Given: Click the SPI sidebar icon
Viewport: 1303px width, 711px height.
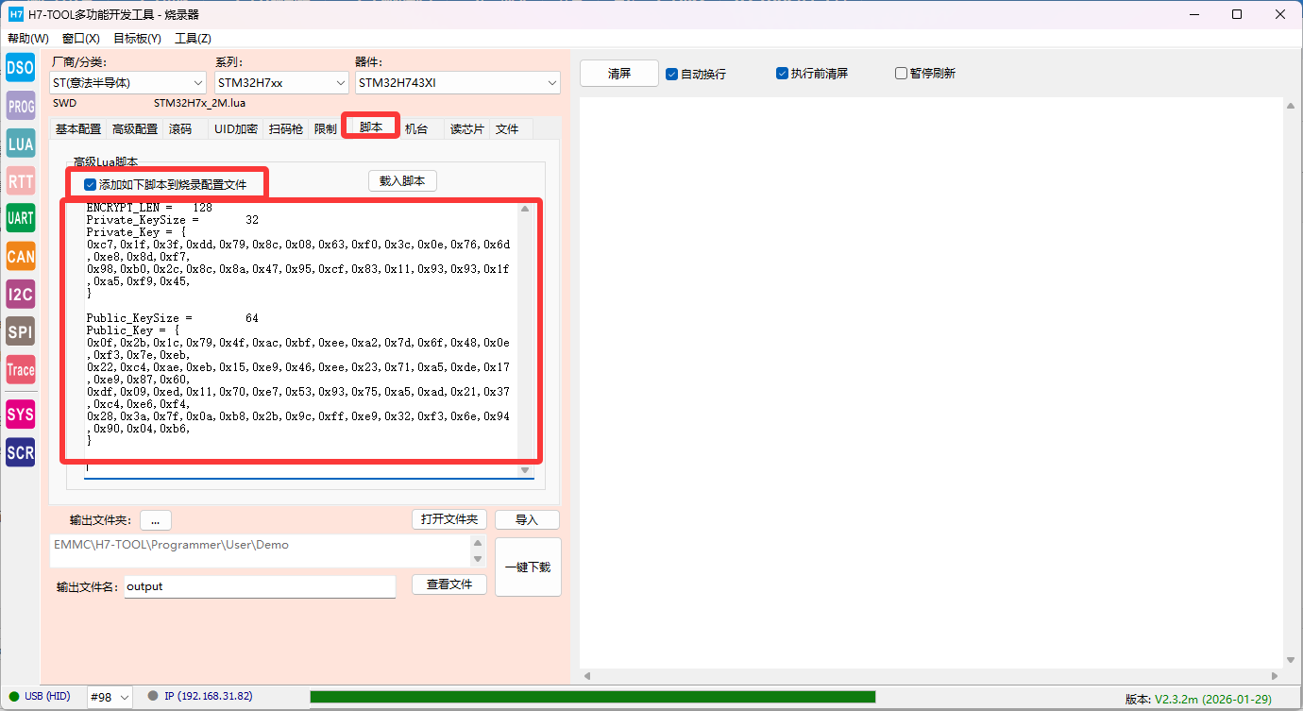Looking at the screenshot, I should pyautogui.click(x=21, y=331).
